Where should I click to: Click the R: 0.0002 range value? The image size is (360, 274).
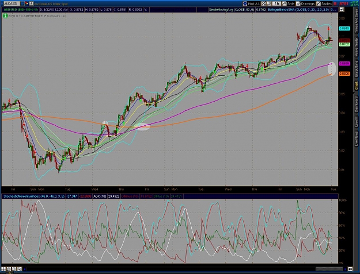pos(135,10)
